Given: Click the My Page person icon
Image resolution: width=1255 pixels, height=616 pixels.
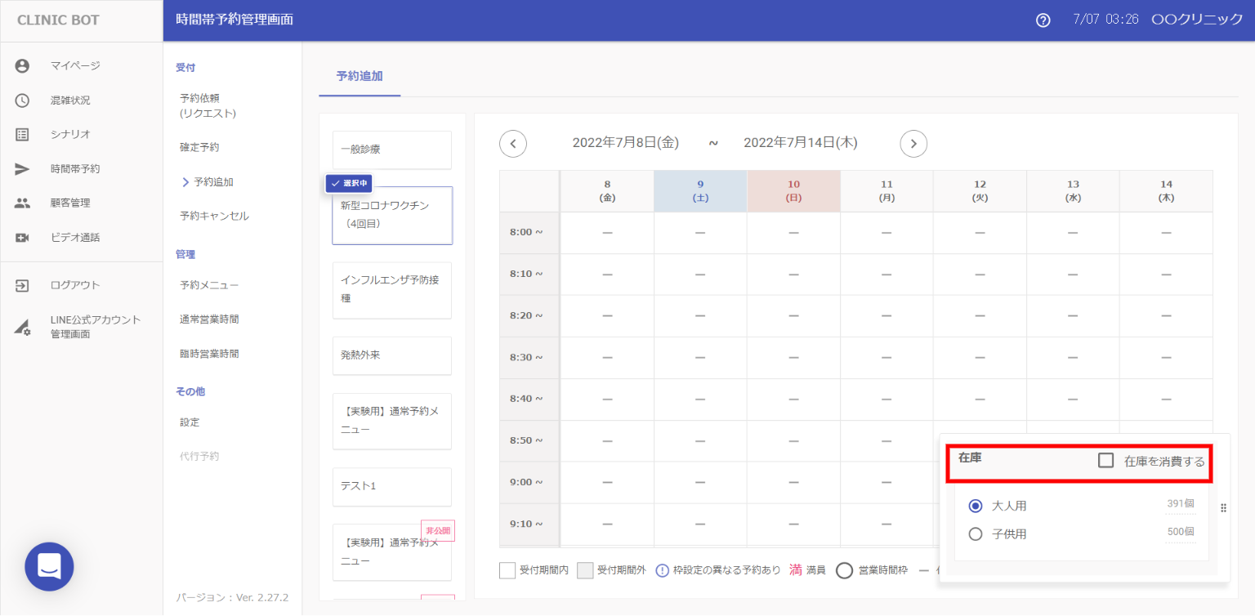Looking at the screenshot, I should (x=22, y=66).
